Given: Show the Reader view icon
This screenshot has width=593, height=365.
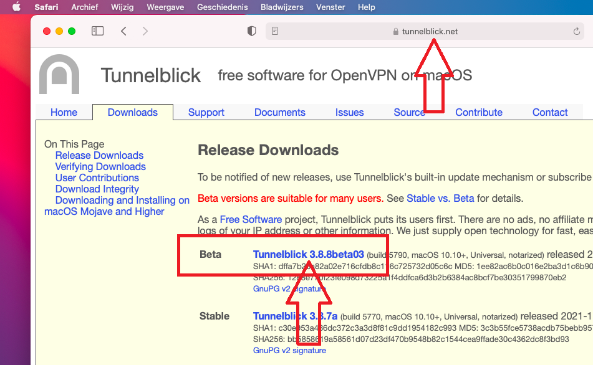Looking at the screenshot, I should tap(275, 31).
